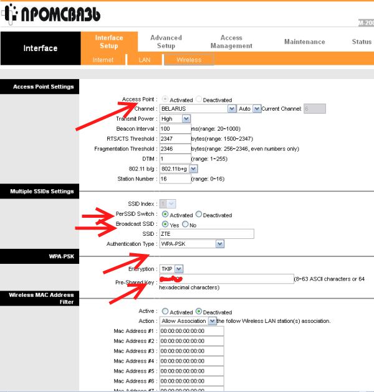Select Yes for Broadcast SSID
Viewport: 374px width, 392px height.
click(165, 224)
